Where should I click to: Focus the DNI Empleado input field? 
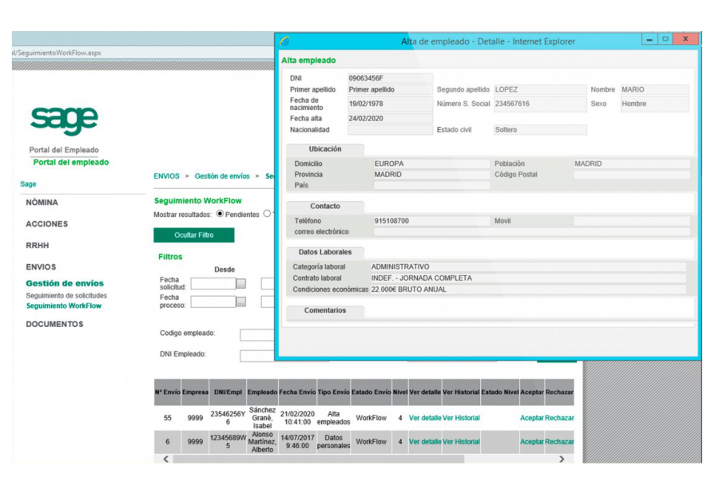[x=256, y=356]
